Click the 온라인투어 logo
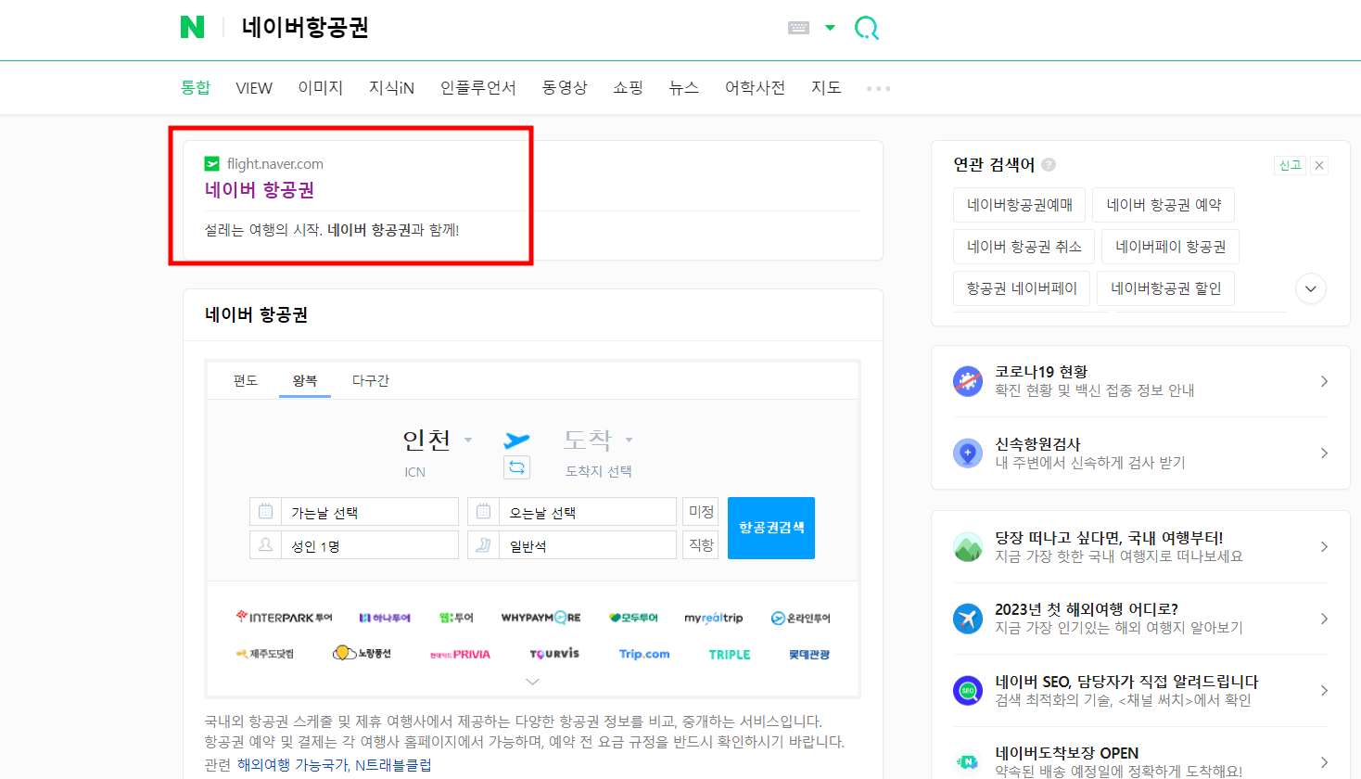 (x=801, y=618)
